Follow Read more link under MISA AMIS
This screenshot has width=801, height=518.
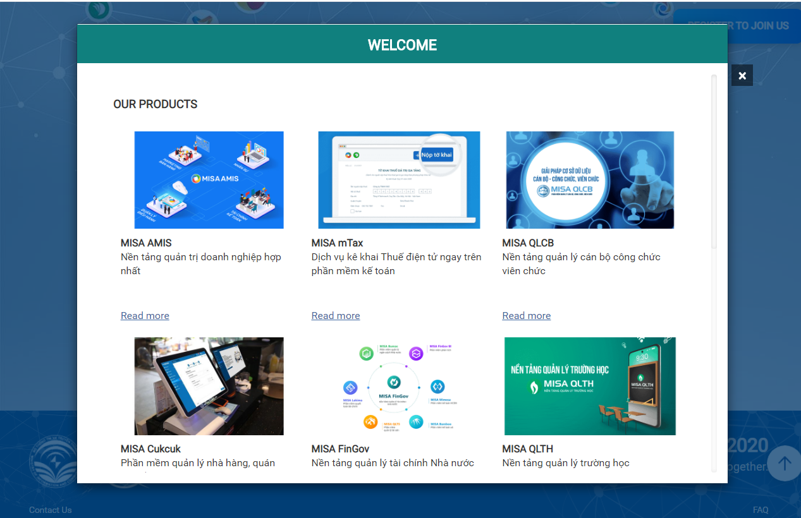pyautogui.click(x=145, y=316)
